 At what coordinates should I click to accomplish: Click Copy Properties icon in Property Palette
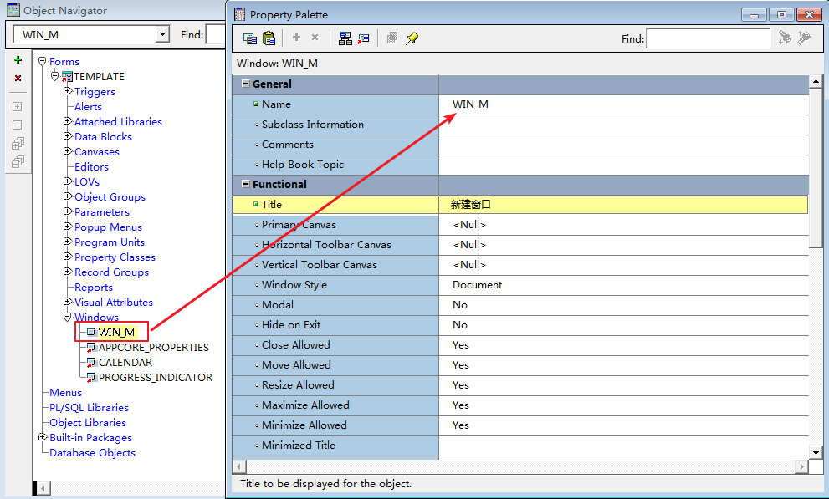click(x=249, y=38)
